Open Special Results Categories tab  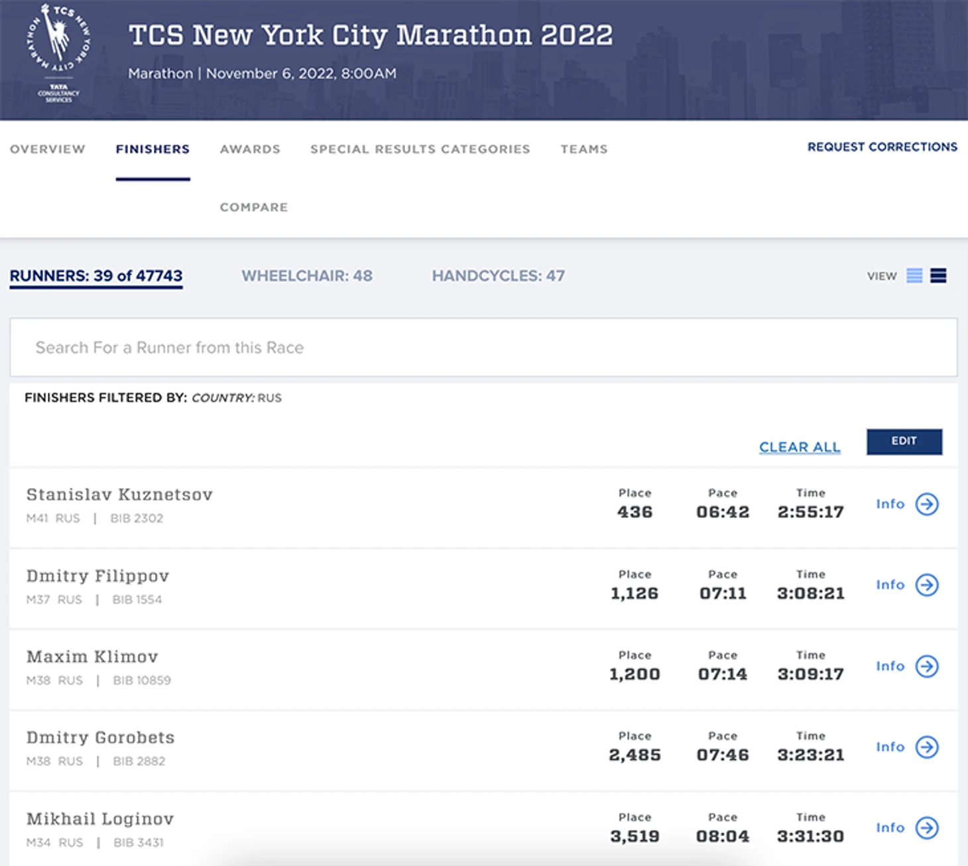tap(420, 149)
